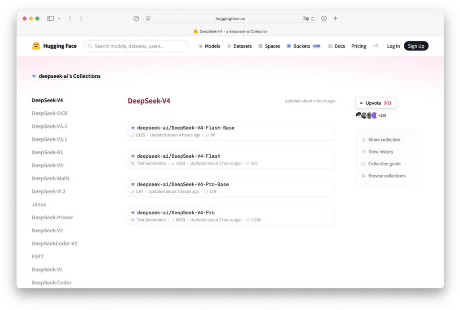Focus the search models input field
Viewport: 460px width, 310px height.
point(136,46)
